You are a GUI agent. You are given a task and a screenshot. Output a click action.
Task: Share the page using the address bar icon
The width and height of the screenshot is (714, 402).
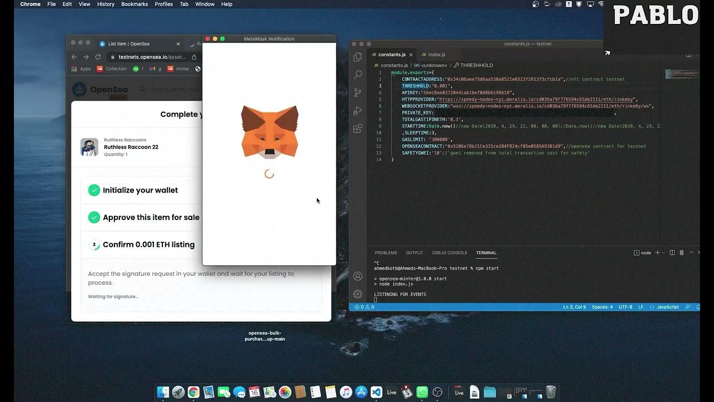tap(194, 57)
